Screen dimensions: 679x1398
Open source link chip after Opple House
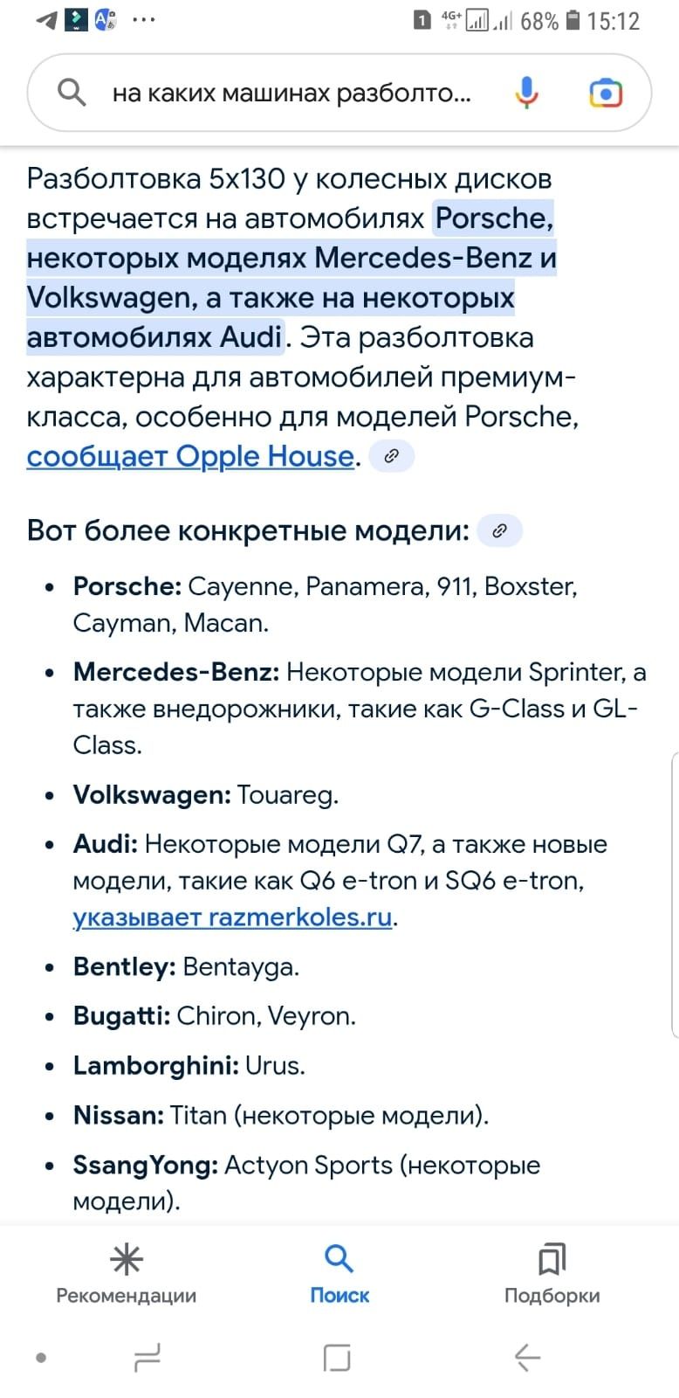[392, 456]
